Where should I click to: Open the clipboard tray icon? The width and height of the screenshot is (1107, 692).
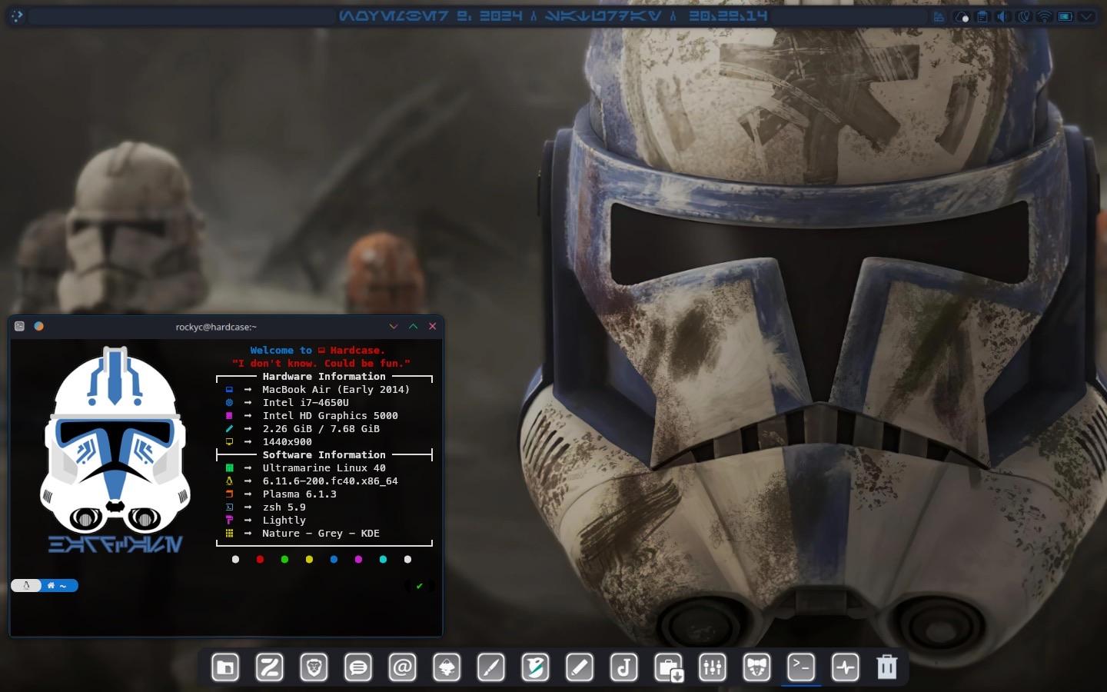[982, 16]
